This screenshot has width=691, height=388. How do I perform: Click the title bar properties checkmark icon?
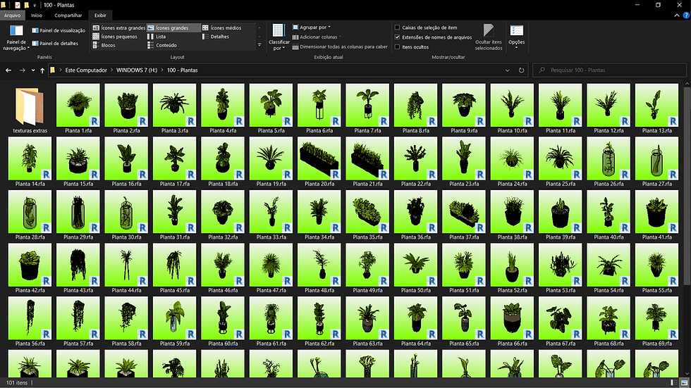point(17,5)
